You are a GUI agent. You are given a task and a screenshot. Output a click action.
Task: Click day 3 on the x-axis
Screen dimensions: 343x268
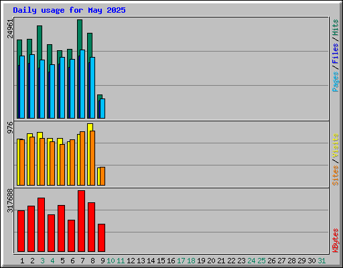[42, 261]
